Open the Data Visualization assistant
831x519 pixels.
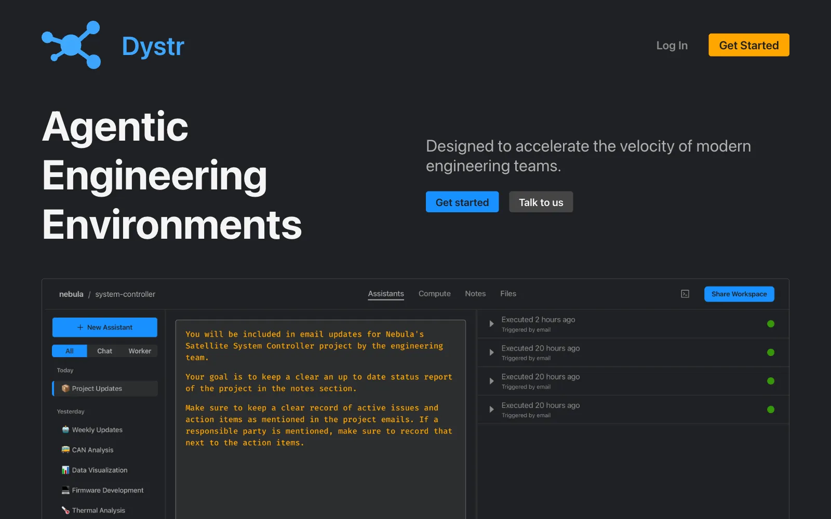coord(105,470)
